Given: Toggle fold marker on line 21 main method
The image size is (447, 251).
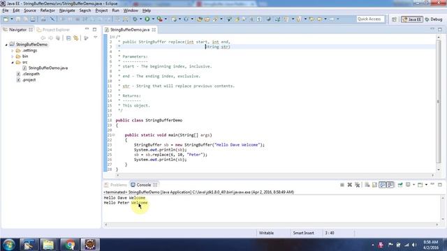Looking at the screenshot, I should pyautogui.click(x=113, y=135).
